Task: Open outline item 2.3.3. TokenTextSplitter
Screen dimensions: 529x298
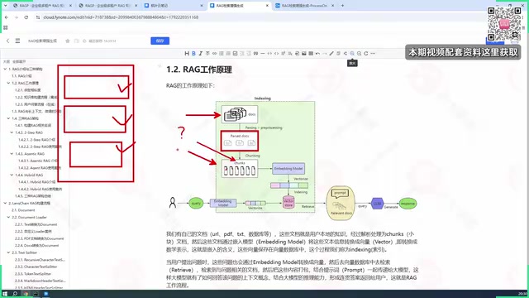Action: pos(33,274)
